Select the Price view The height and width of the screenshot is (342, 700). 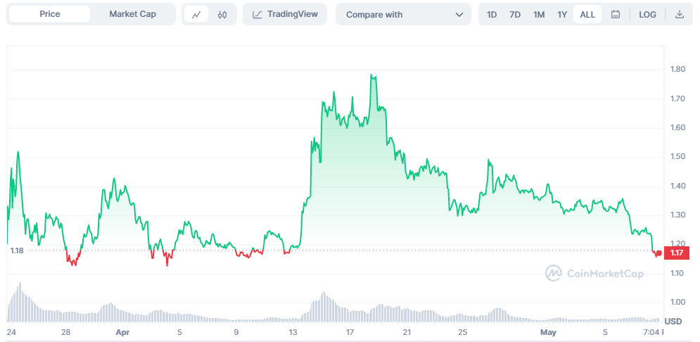tap(50, 14)
